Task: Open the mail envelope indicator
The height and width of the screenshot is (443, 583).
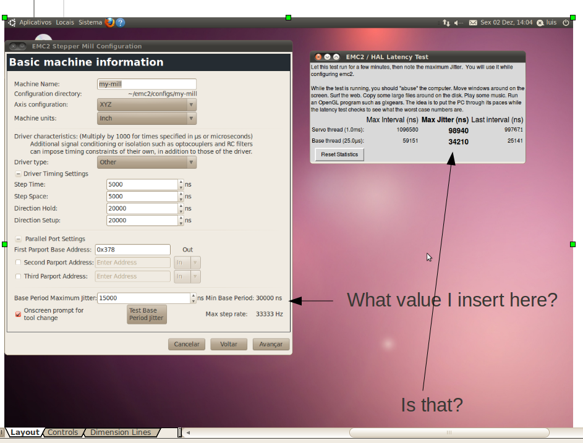Action: point(473,23)
